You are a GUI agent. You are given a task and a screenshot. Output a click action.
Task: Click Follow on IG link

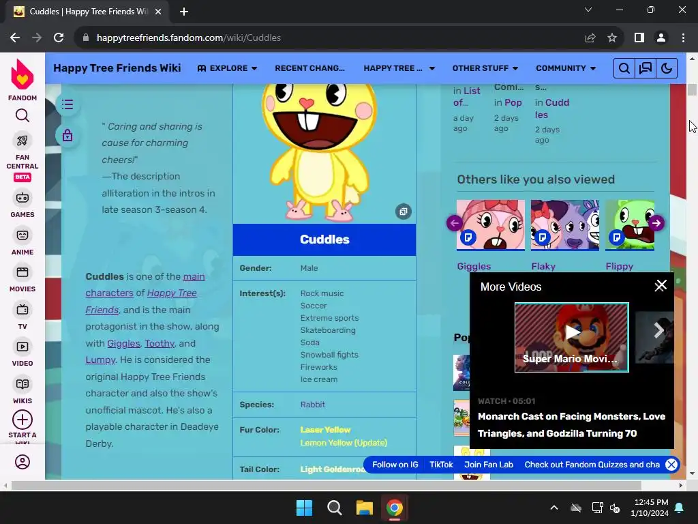point(395,465)
